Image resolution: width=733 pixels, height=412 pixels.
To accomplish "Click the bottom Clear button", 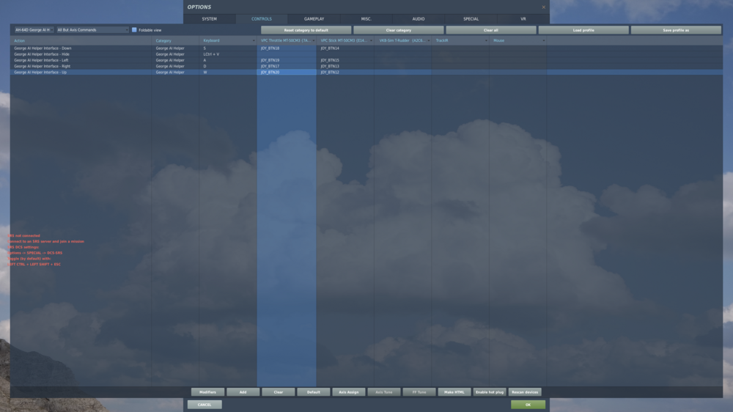I will point(278,392).
